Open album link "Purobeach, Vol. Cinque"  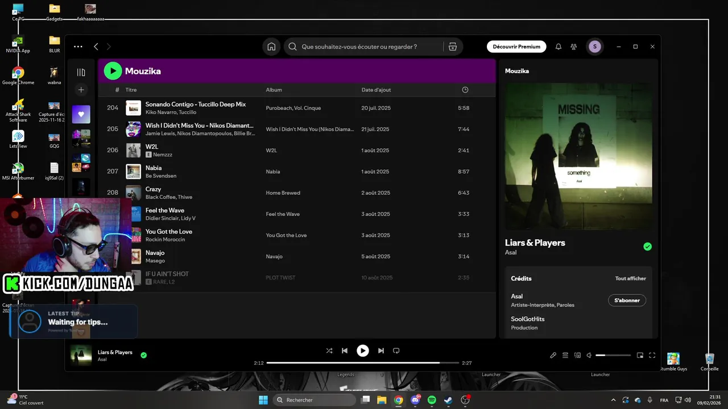coord(293,108)
